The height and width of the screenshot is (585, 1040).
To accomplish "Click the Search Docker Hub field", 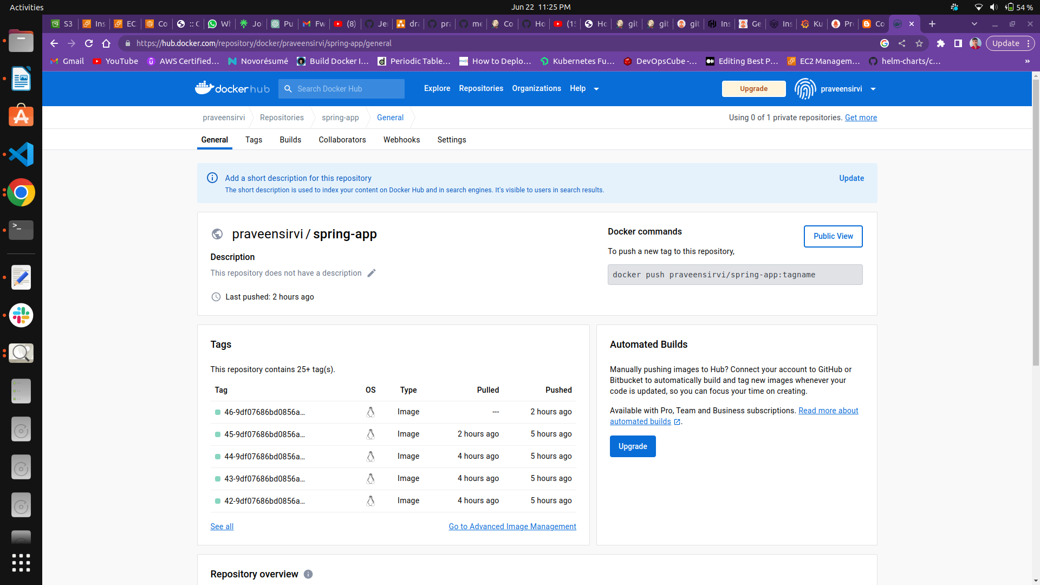I will (341, 89).
